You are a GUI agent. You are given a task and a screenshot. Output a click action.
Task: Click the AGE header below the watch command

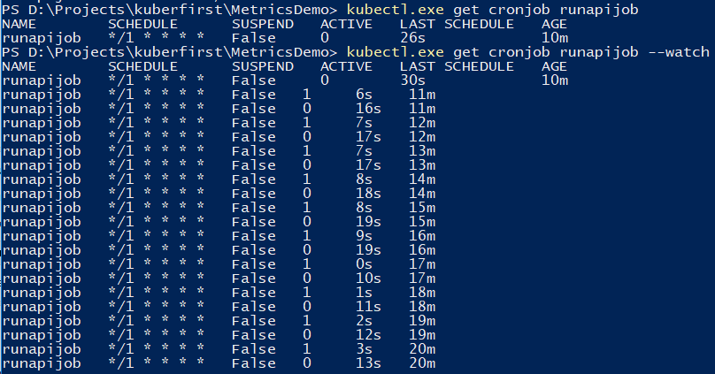(554, 66)
